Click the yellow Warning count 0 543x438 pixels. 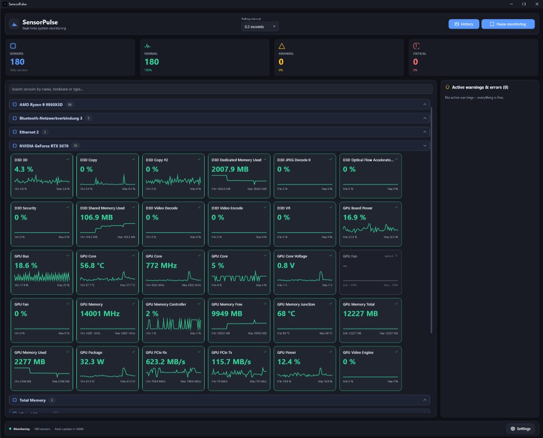click(x=281, y=62)
